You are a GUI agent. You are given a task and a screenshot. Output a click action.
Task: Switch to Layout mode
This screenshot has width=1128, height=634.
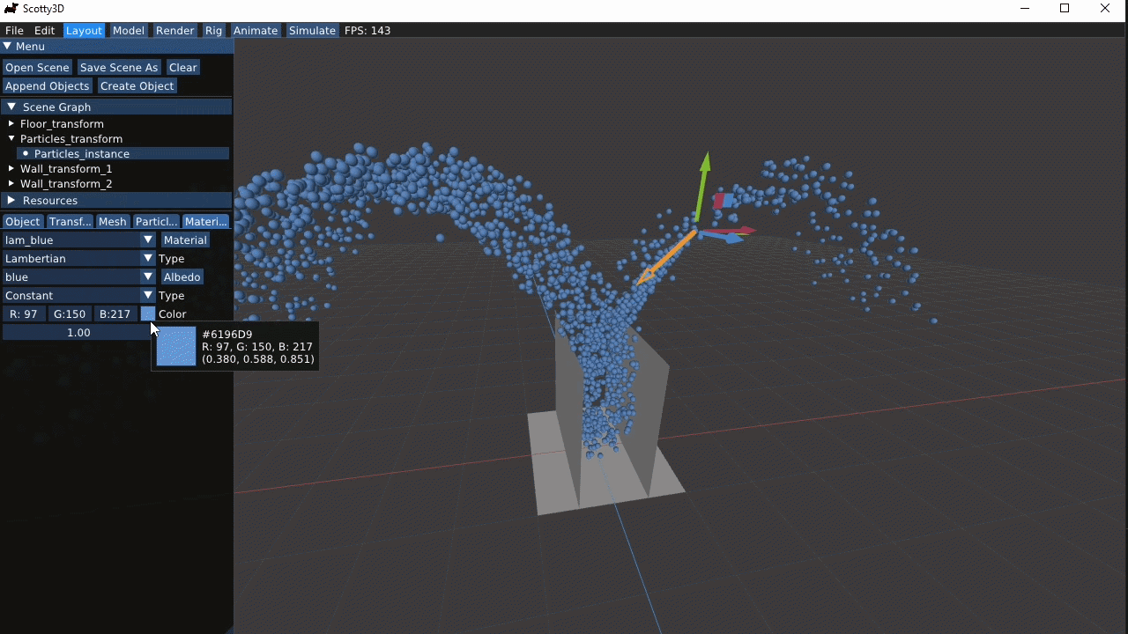click(85, 31)
